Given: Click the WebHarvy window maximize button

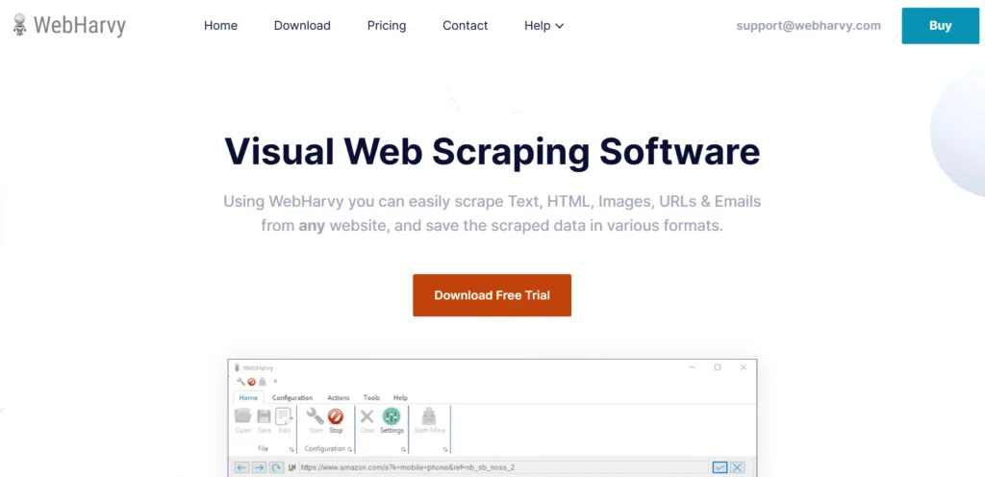Looking at the screenshot, I should click(718, 367).
